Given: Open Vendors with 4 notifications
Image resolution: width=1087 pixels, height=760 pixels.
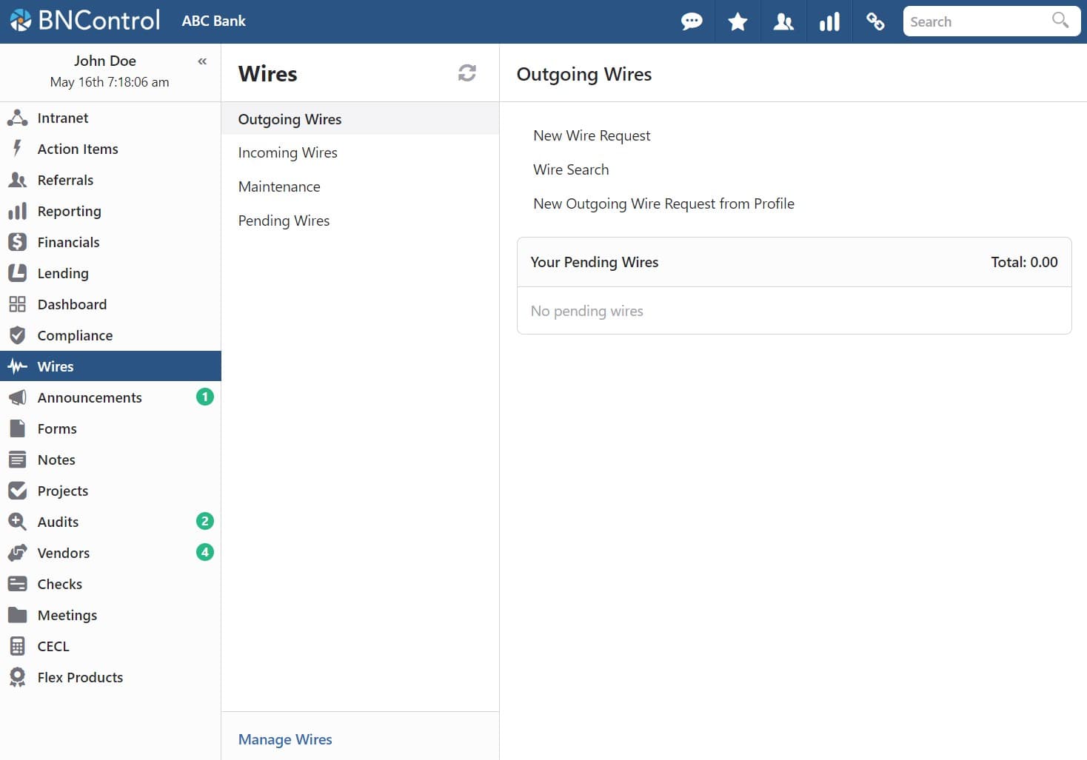Looking at the screenshot, I should [64, 553].
